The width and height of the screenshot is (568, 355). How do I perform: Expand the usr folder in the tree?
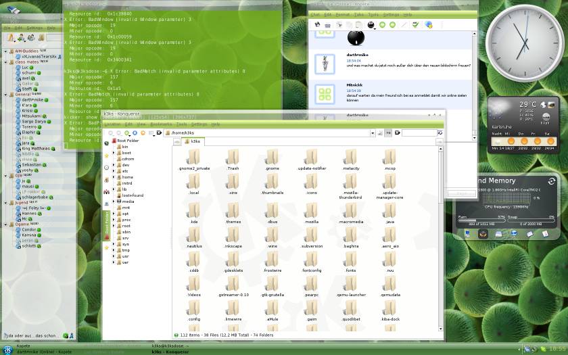114,256
